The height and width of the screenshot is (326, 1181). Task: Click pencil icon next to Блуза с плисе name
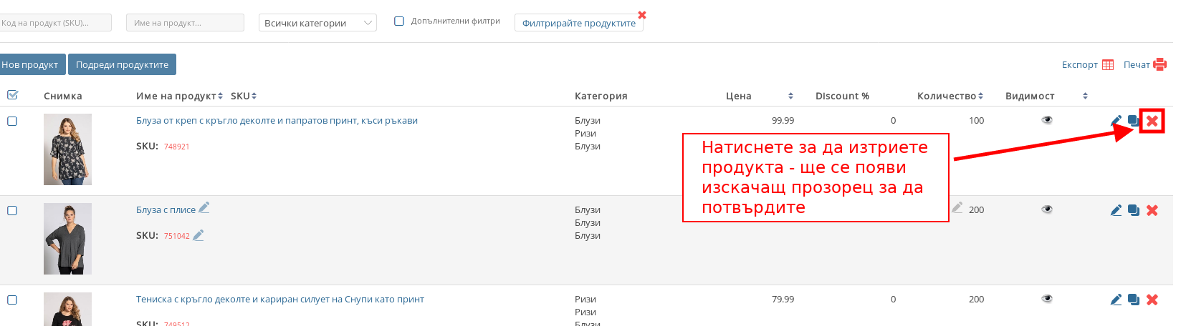[204, 208]
